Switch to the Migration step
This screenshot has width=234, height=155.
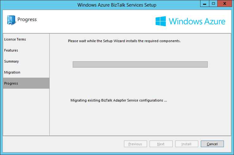click(x=12, y=72)
